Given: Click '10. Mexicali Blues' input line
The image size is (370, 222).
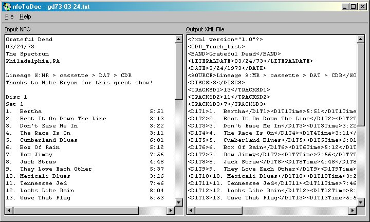Looking at the screenshot, I should (x=38, y=176).
